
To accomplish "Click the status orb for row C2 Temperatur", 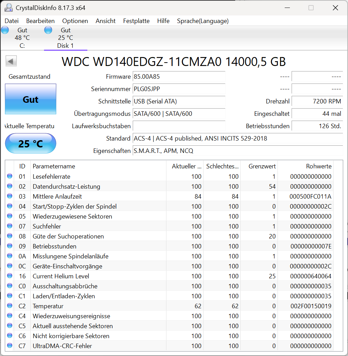I will (x=10, y=305).
